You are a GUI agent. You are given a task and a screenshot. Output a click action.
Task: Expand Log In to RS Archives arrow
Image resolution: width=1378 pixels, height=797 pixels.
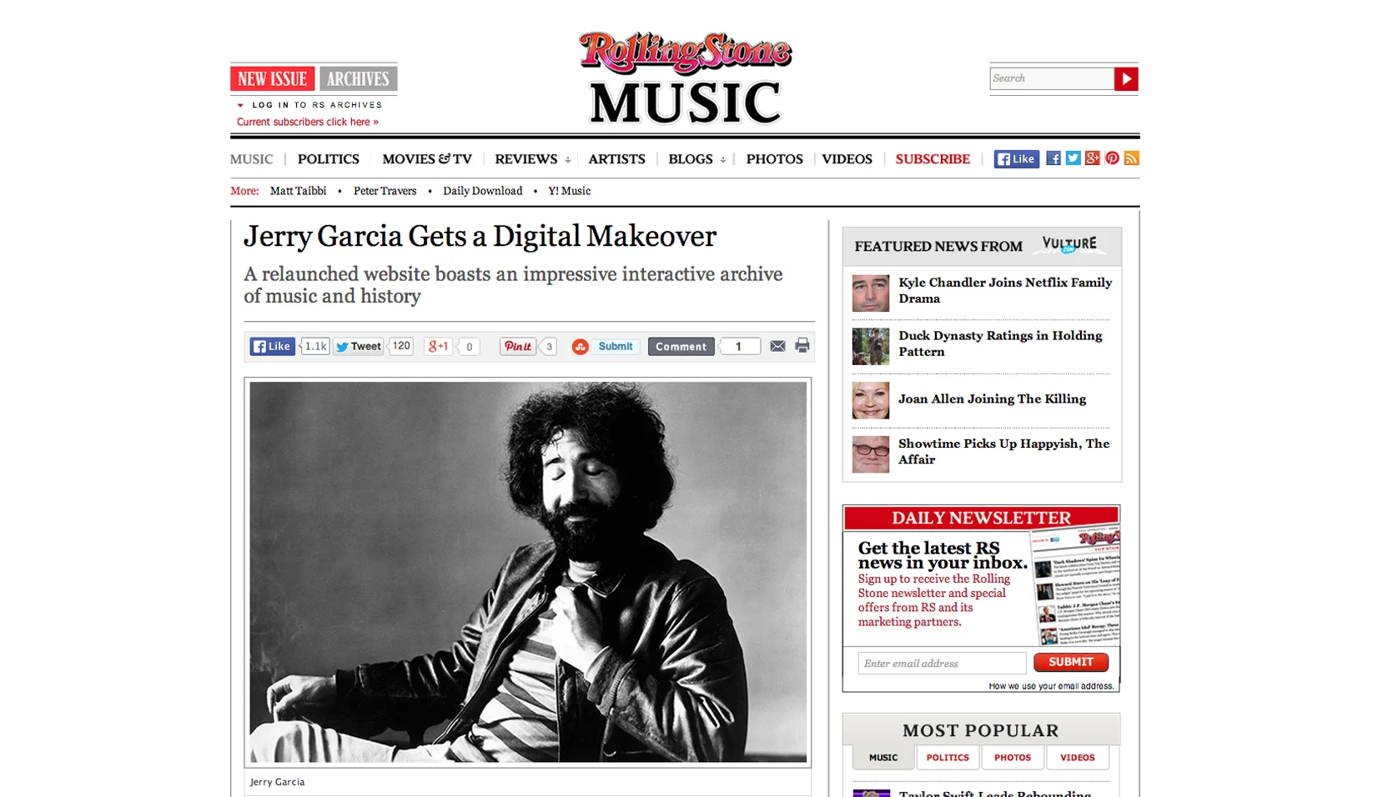240,105
